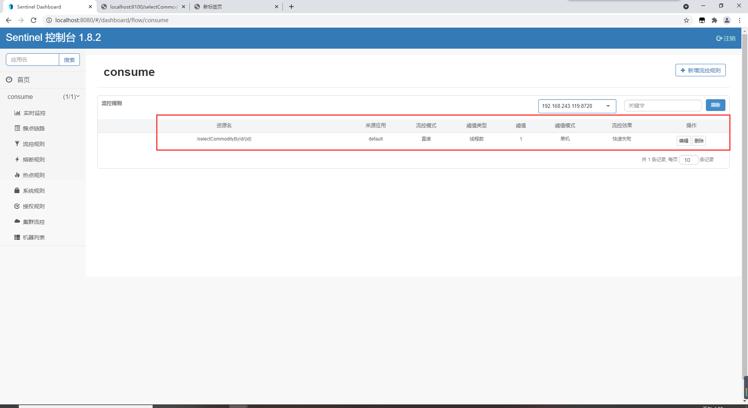This screenshot has width=748, height=408.
Task: Click the 搜索 search button
Action: click(69, 60)
